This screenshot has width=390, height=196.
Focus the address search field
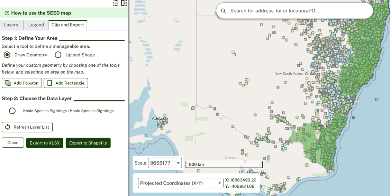point(294,11)
